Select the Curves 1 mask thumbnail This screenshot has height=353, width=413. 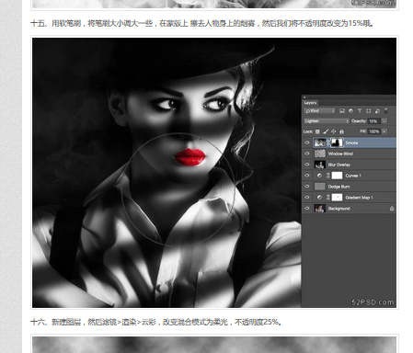pyautogui.click(x=337, y=176)
